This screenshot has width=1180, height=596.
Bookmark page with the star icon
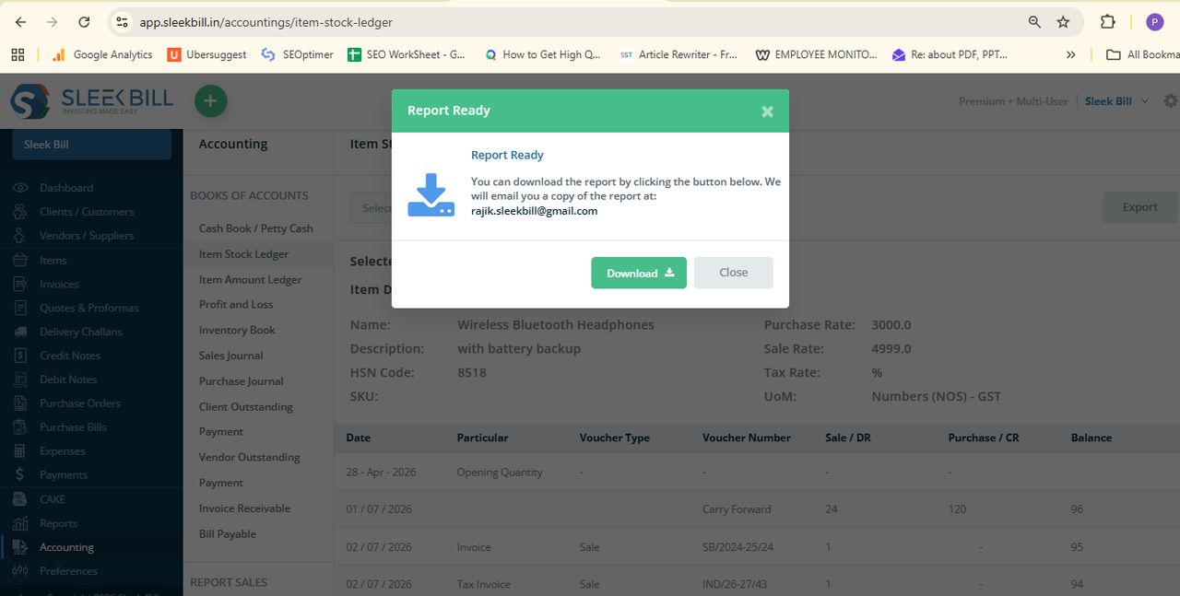1063,21
